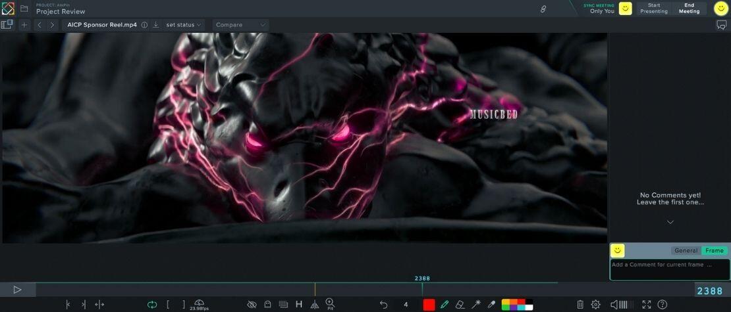Expand the comments chevron below No Comments
The height and width of the screenshot is (312, 731).
tap(670, 222)
